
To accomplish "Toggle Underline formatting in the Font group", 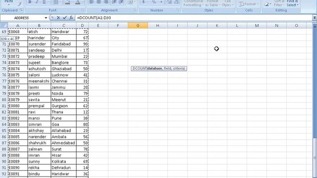I will (44, 2).
